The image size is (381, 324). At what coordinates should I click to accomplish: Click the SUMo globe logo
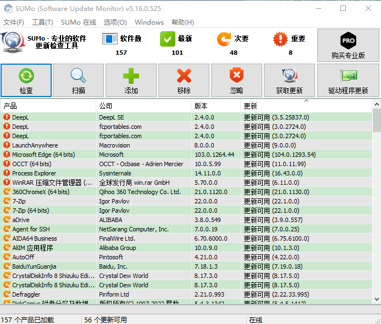tap(13, 42)
